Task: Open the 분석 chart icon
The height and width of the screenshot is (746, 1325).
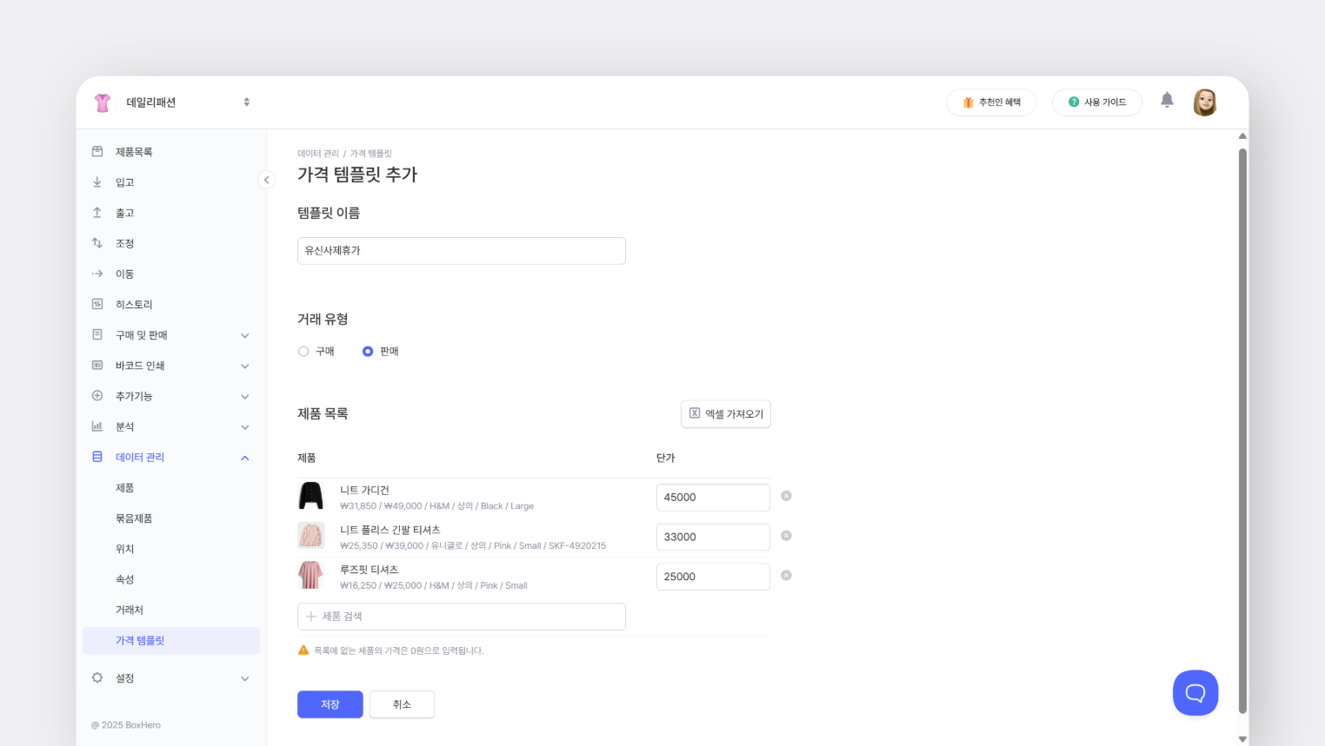Action: (97, 426)
